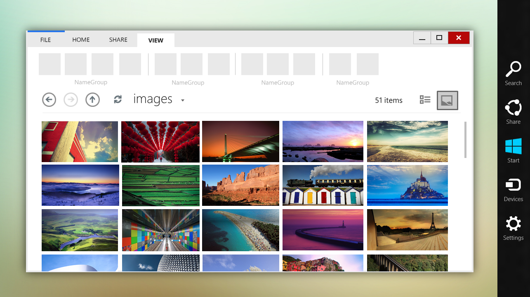530x297 pixels.
Task: Select the red lanterns thumbnail
Action: (160, 141)
